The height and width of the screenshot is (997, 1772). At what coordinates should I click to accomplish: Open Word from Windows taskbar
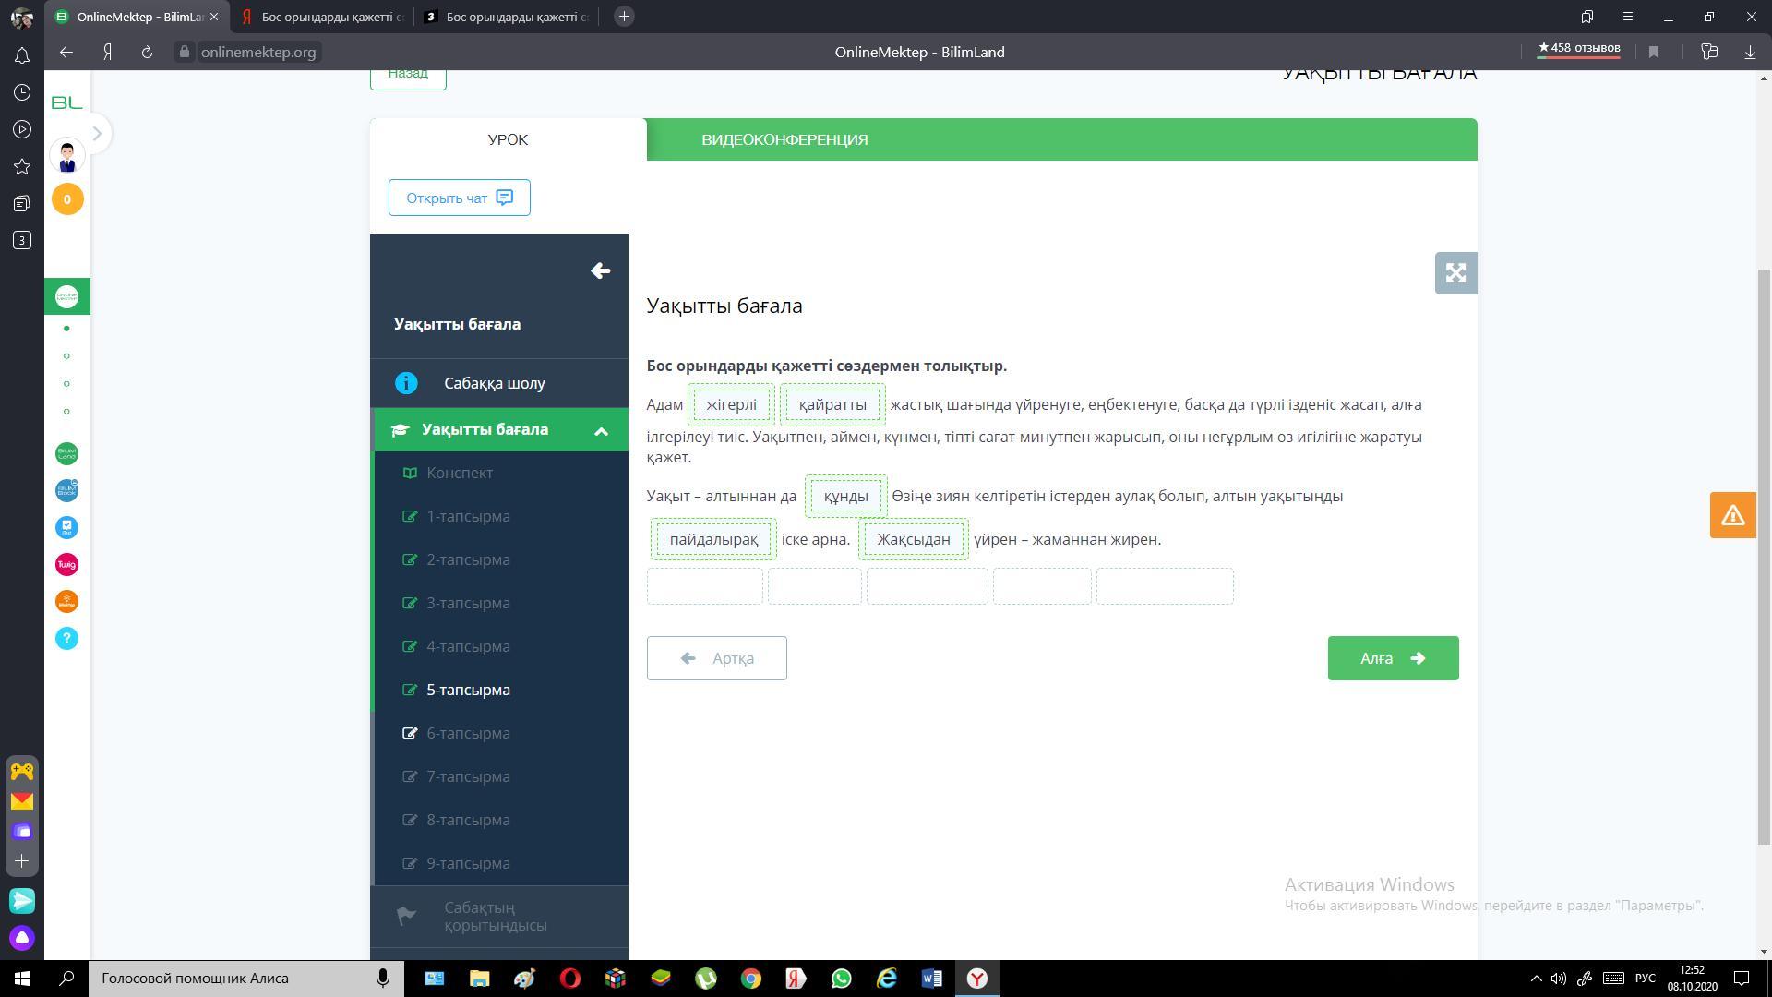click(931, 979)
